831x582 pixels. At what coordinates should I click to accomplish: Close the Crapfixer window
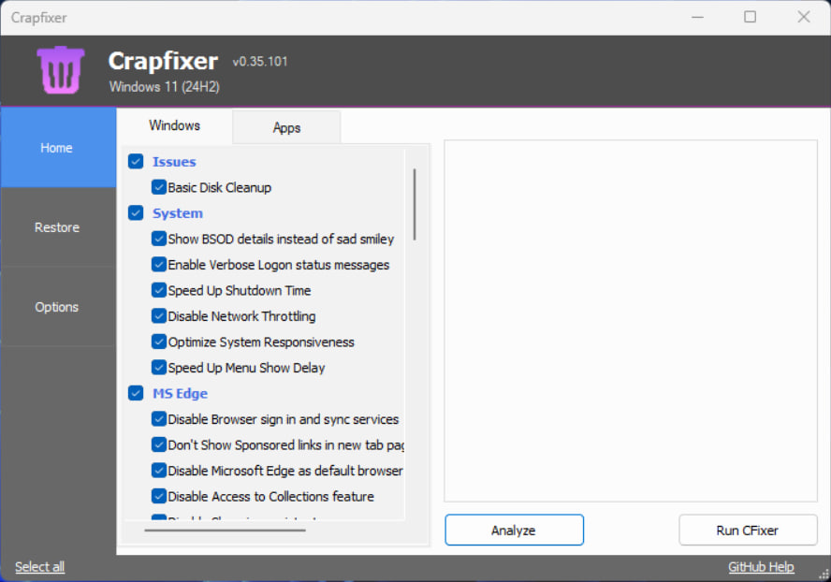pyautogui.click(x=804, y=17)
